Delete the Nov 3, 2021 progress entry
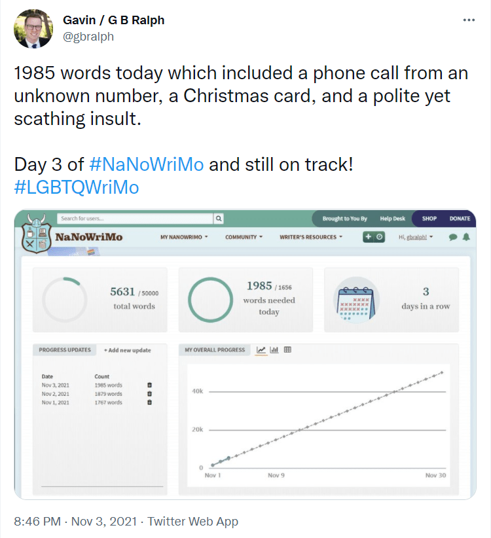This screenshot has width=491, height=538. pyautogui.click(x=149, y=385)
